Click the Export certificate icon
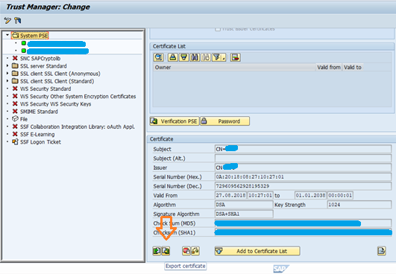This screenshot has height=274, width=396. click(166, 251)
